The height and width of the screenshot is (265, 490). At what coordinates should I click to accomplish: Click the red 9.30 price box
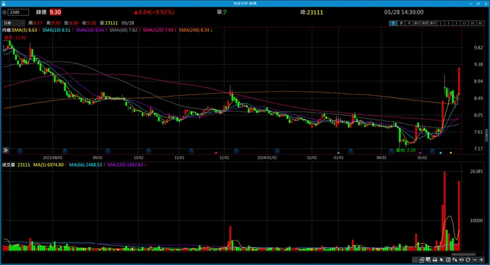pos(56,12)
